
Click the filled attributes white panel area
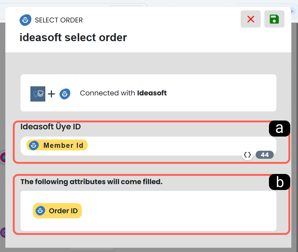148,211
